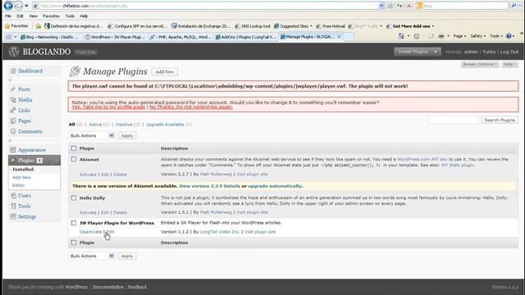The height and width of the screenshot is (295, 525).
Task: Click Delete under Hello Dolly
Action: point(120,212)
